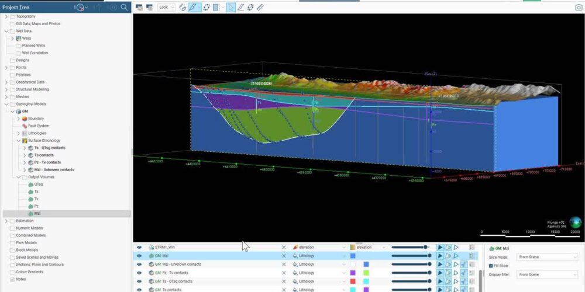This screenshot has height=292, width=585.
Task: Click the red swatch on Ts - QTsg row
Action: click(x=353, y=281)
